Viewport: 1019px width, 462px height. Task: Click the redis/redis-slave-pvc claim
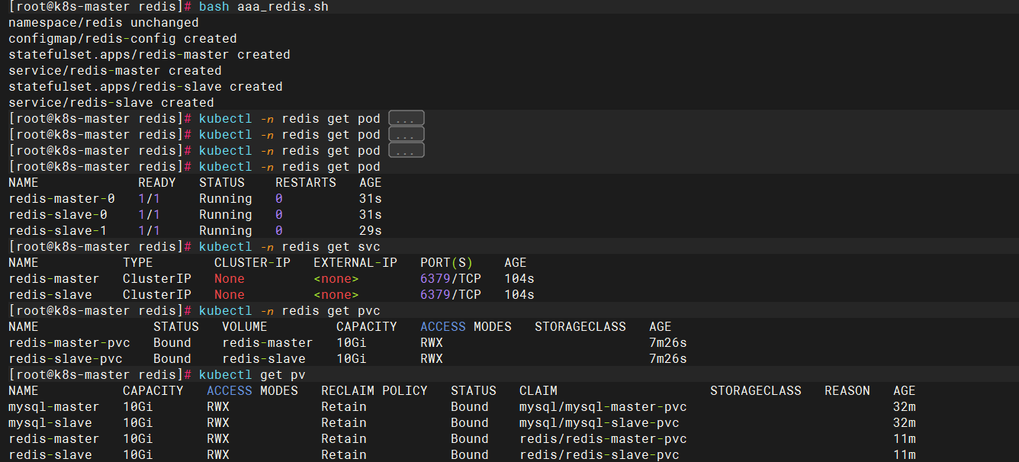click(x=600, y=454)
